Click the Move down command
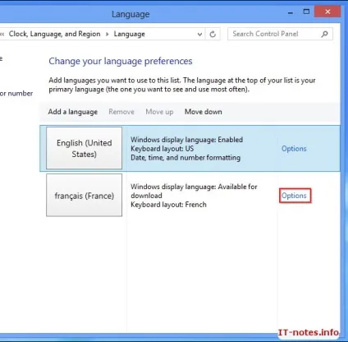The image size is (348, 342). point(204,112)
